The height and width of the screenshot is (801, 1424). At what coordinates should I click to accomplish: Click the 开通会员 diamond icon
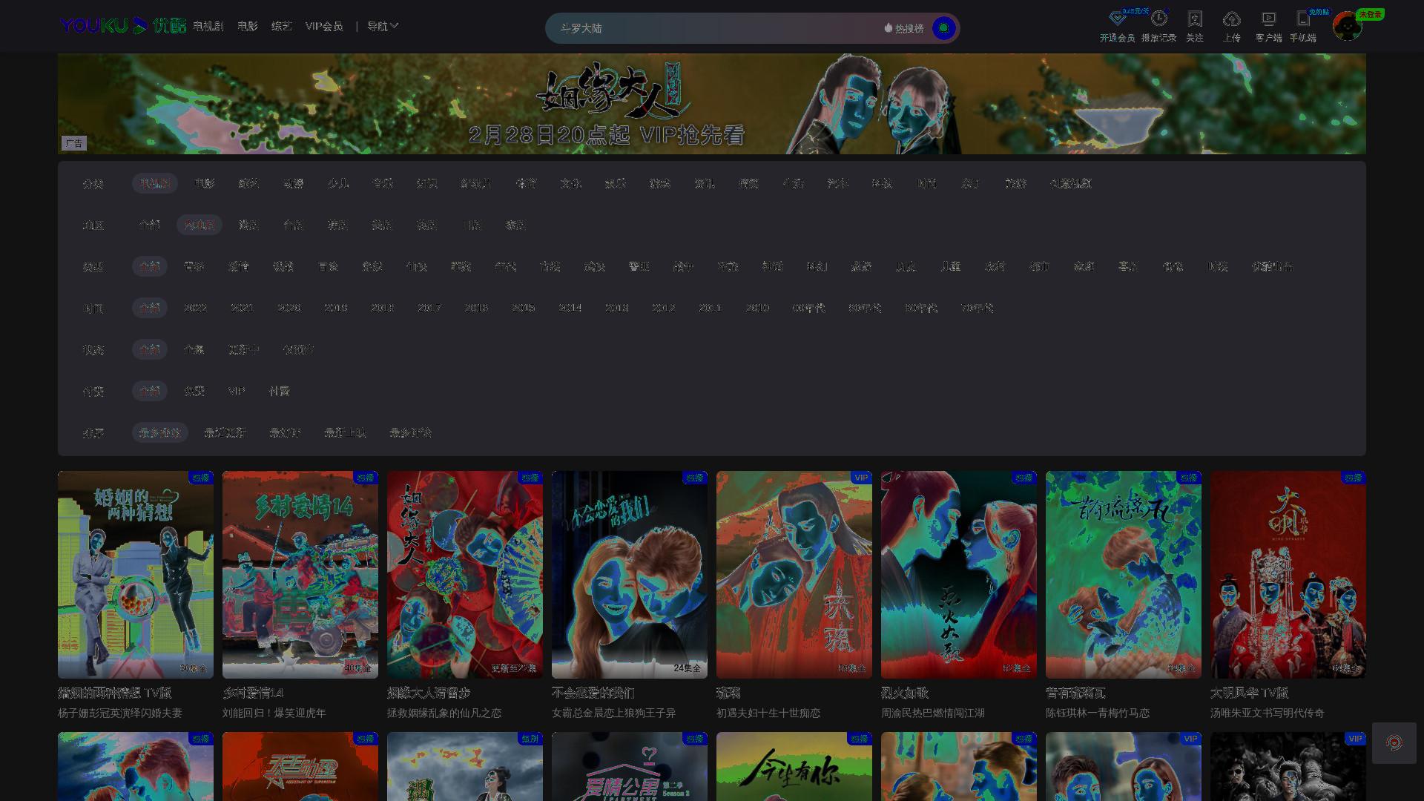pyautogui.click(x=1117, y=19)
